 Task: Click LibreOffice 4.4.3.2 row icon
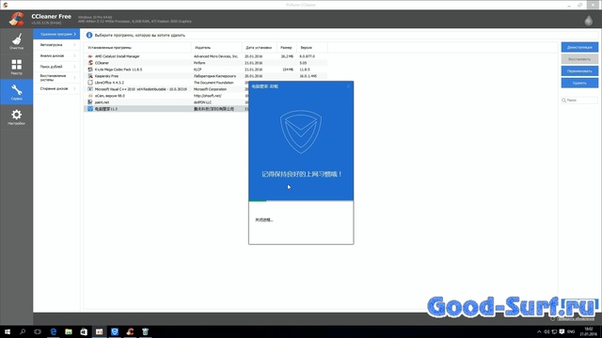[90, 83]
